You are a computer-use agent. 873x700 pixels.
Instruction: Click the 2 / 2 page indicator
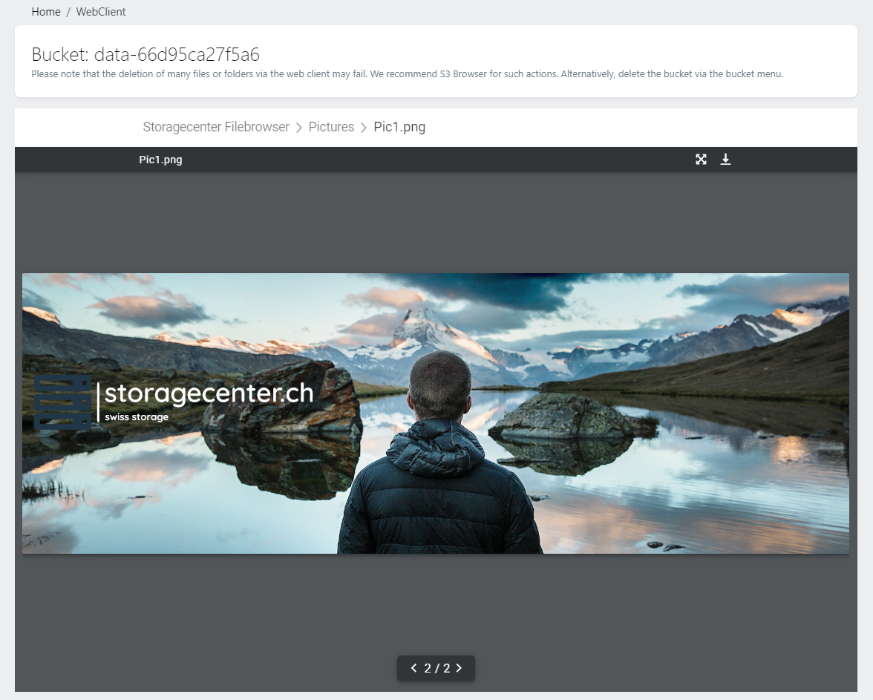tap(436, 668)
